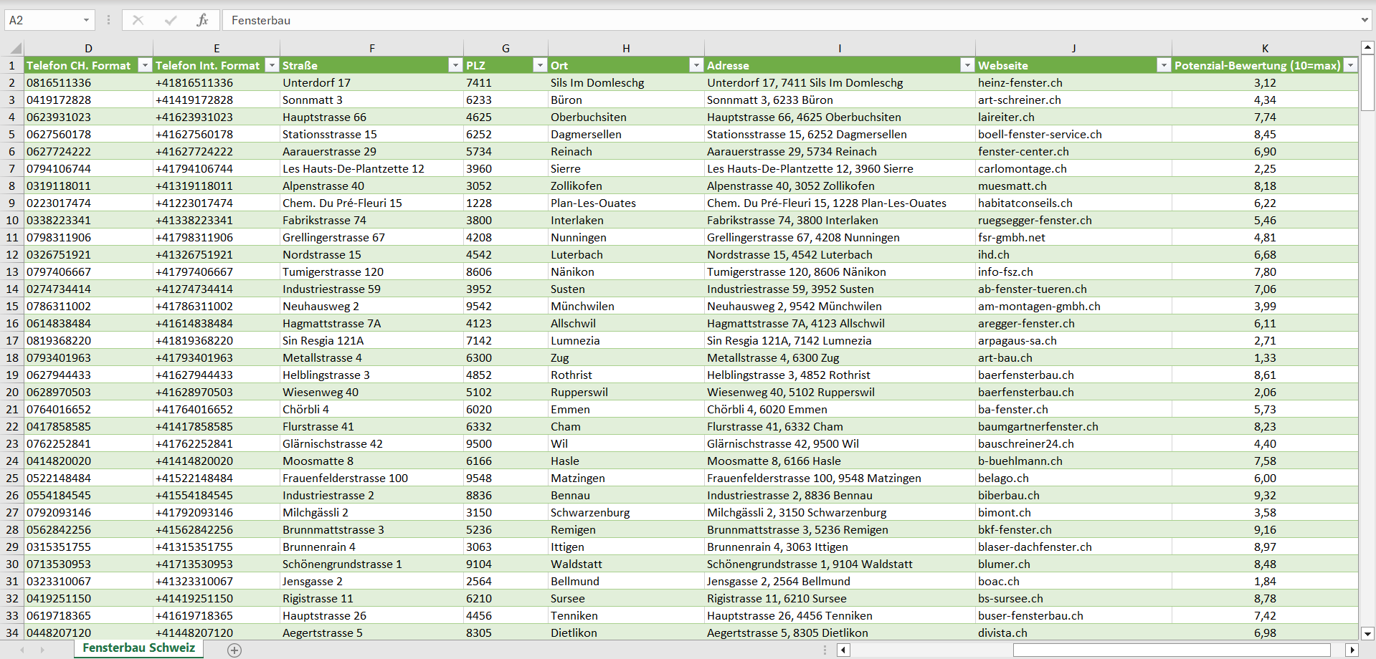This screenshot has height=659, width=1376.
Task: Click rating cell 9,32
Action: coord(1265,495)
